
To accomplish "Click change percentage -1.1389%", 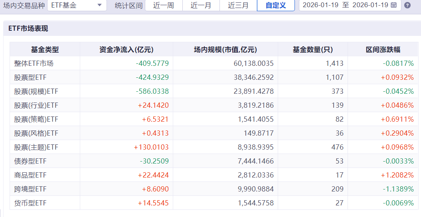I will (x=398, y=189).
